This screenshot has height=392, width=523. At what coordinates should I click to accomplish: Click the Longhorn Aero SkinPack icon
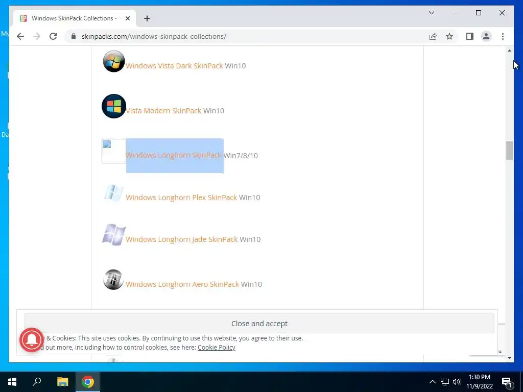[x=113, y=279]
